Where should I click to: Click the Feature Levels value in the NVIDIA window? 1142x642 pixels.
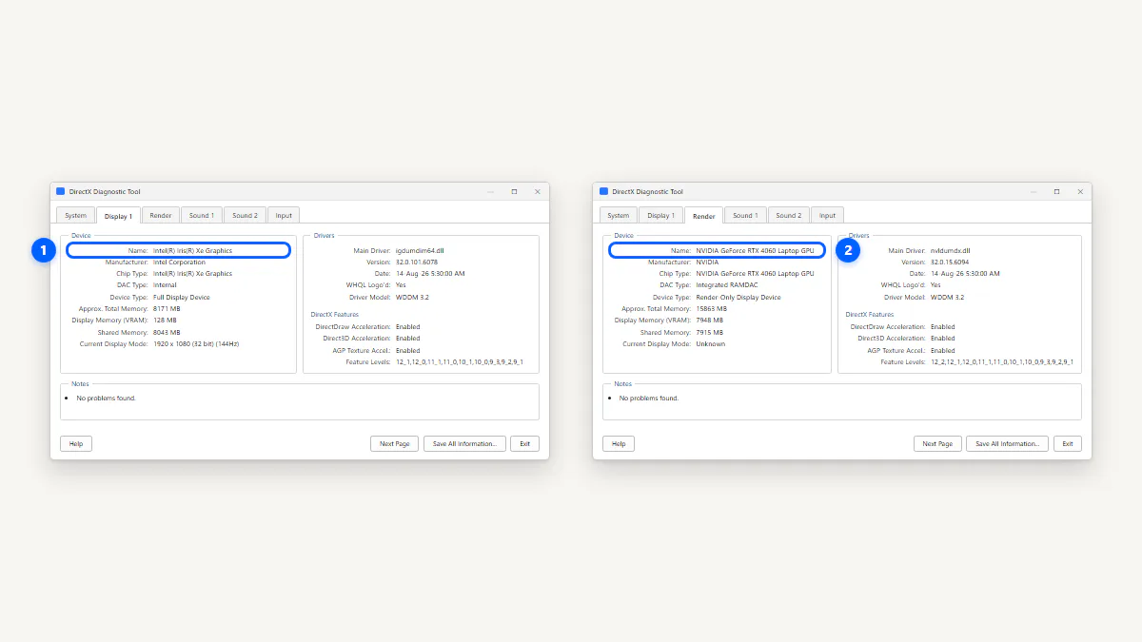(1002, 362)
